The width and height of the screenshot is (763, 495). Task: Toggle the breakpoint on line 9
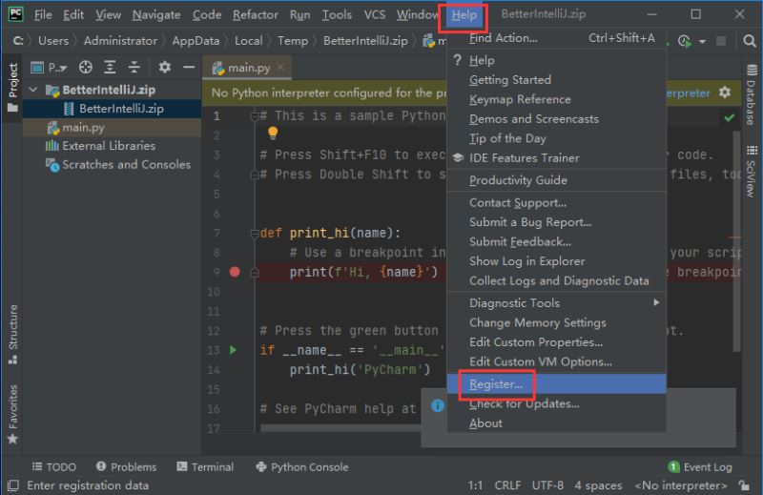click(235, 272)
